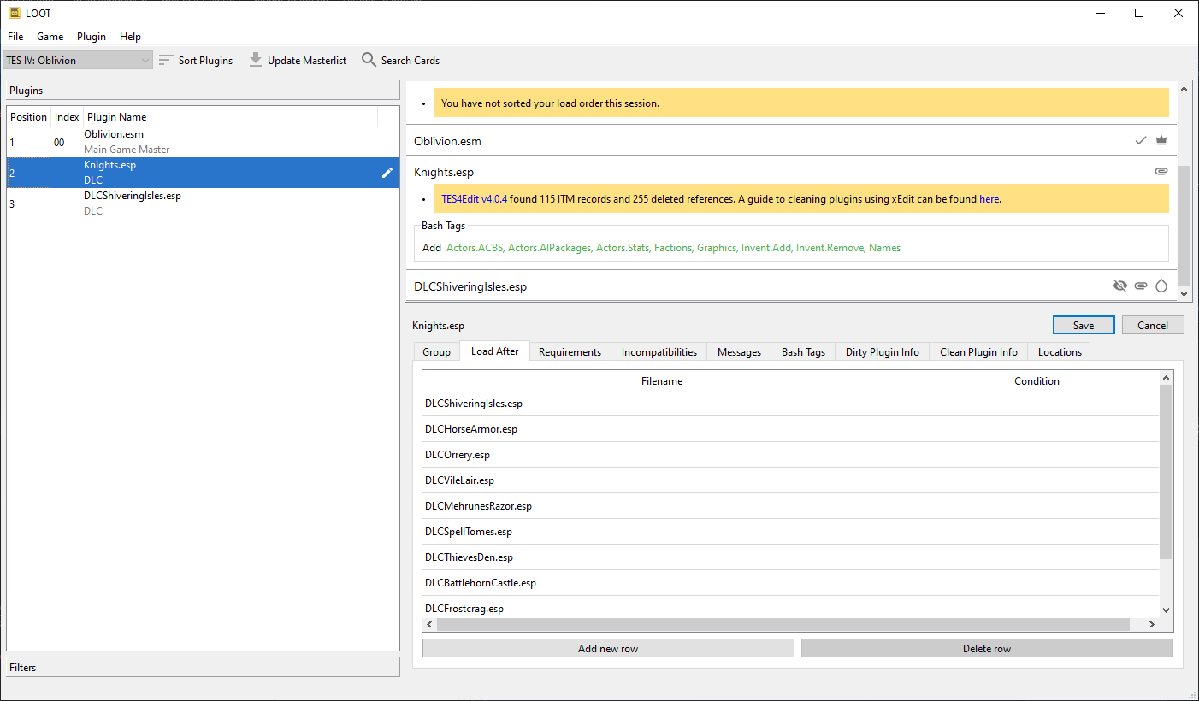1199x701 pixels.
Task: Select Knights.esp in the plugins list
Action: coord(203,173)
